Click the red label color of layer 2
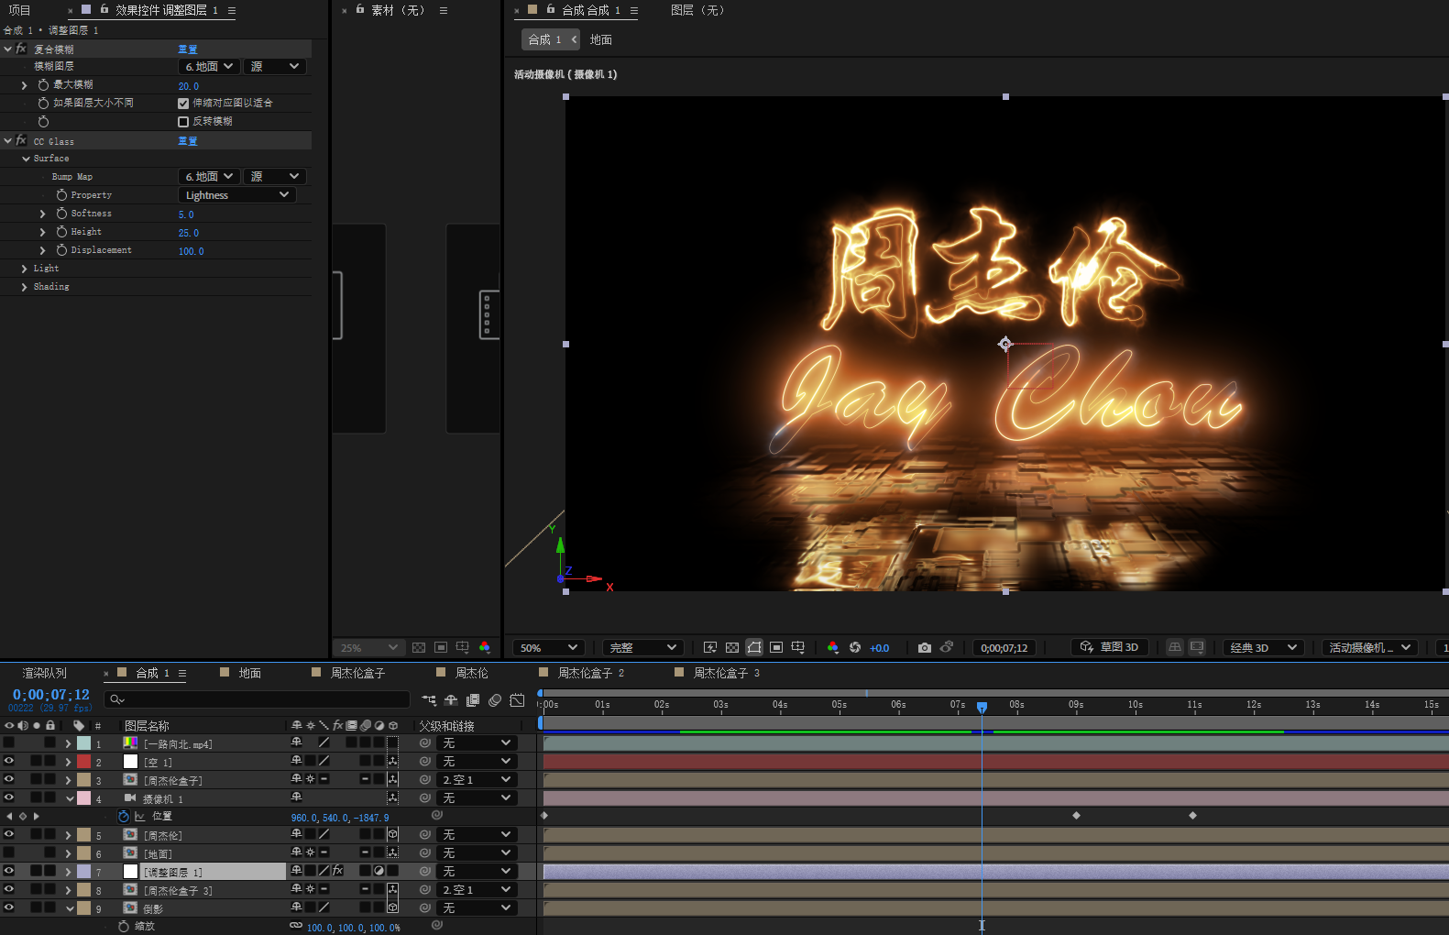The width and height of the screenshot is (1449, 935). pyautogui.click(x=84, y=762)
